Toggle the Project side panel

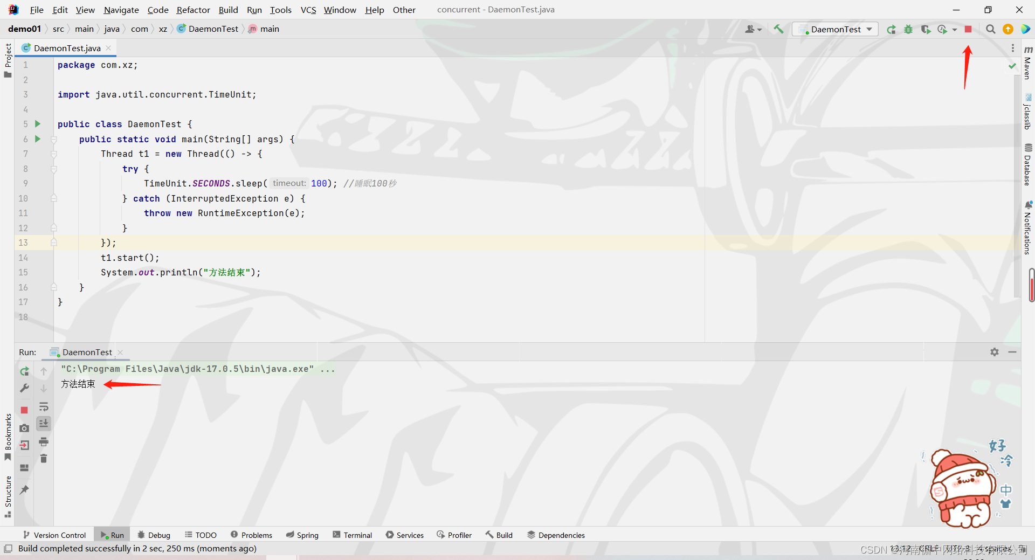tap(8, 60)
